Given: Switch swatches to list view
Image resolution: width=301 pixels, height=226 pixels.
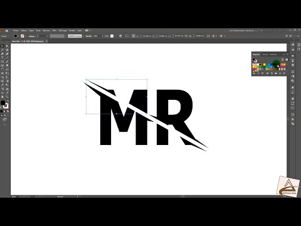Looking at the screenshot, I should point(283,60).
